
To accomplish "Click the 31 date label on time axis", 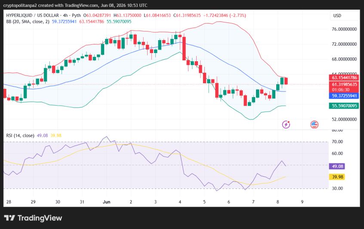I will coord(82,202).
